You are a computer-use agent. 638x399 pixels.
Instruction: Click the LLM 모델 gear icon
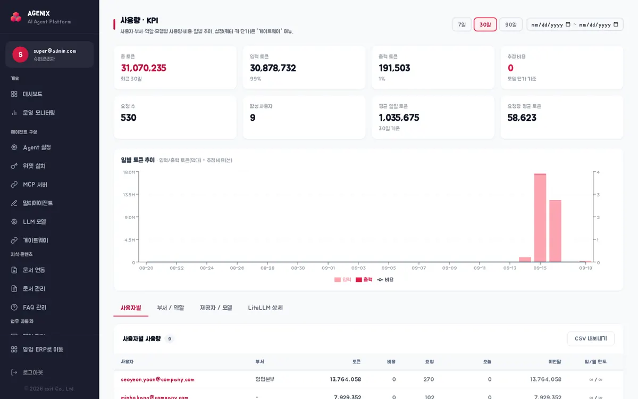click(14, 222)
